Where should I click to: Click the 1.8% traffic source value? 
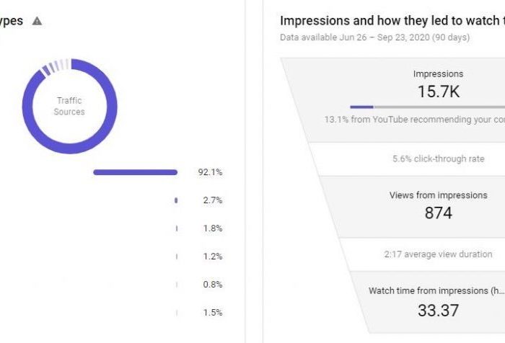tap(212, 228)
